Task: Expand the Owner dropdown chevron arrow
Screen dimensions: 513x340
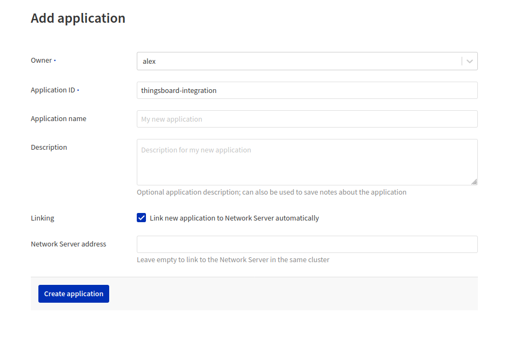Action: [x=470, y=61]
